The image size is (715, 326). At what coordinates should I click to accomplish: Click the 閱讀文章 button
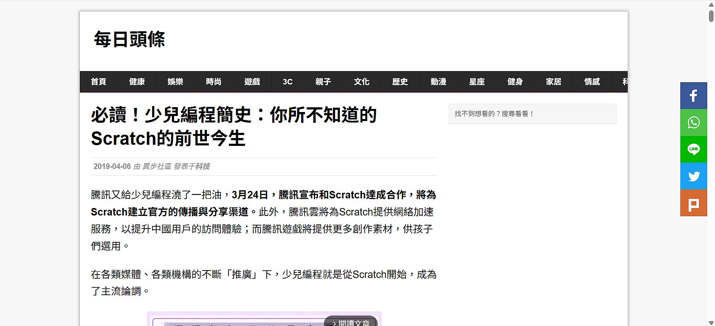pos(350,322)
